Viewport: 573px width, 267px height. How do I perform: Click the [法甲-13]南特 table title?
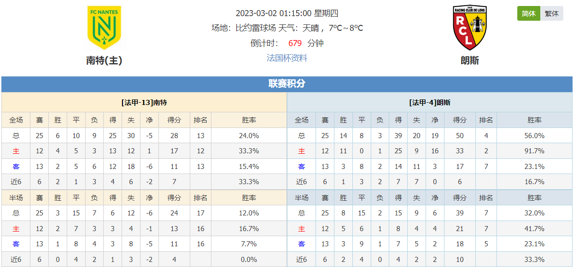click(144, 103)
